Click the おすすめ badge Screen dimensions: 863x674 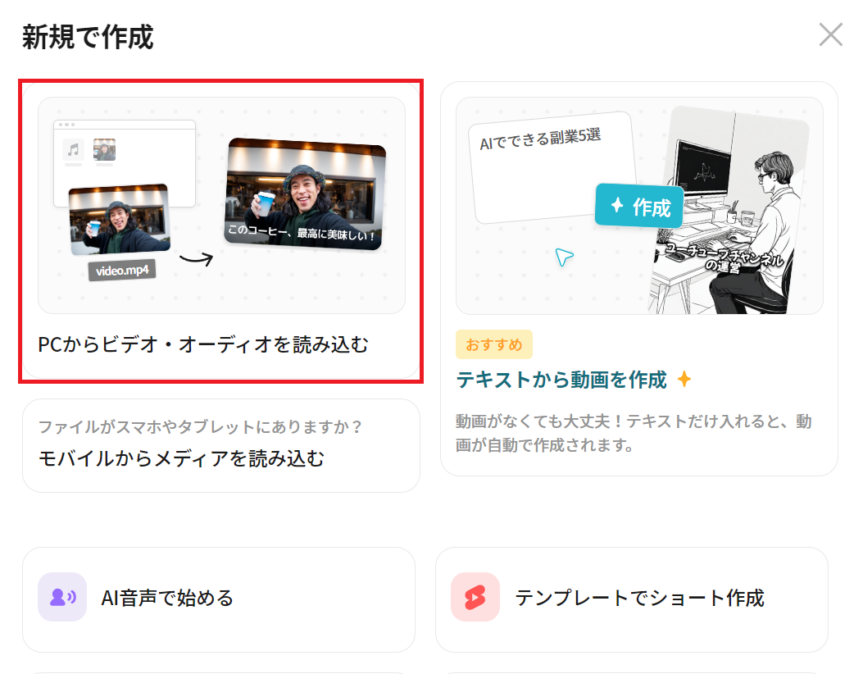click(493, 344)
